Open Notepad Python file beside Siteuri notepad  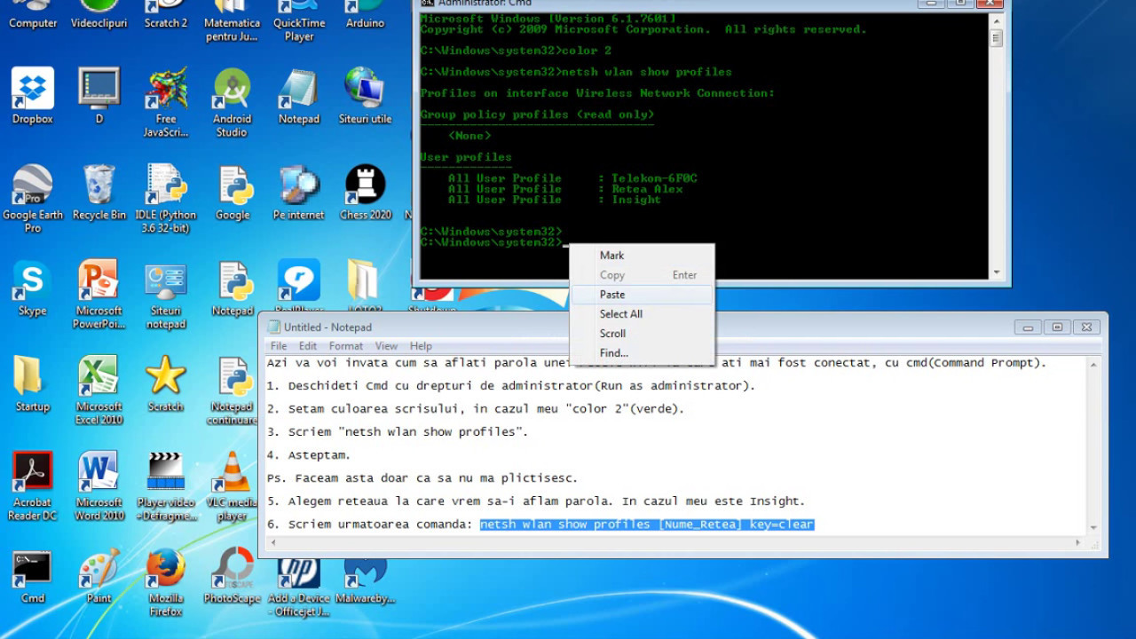point(233,288)
